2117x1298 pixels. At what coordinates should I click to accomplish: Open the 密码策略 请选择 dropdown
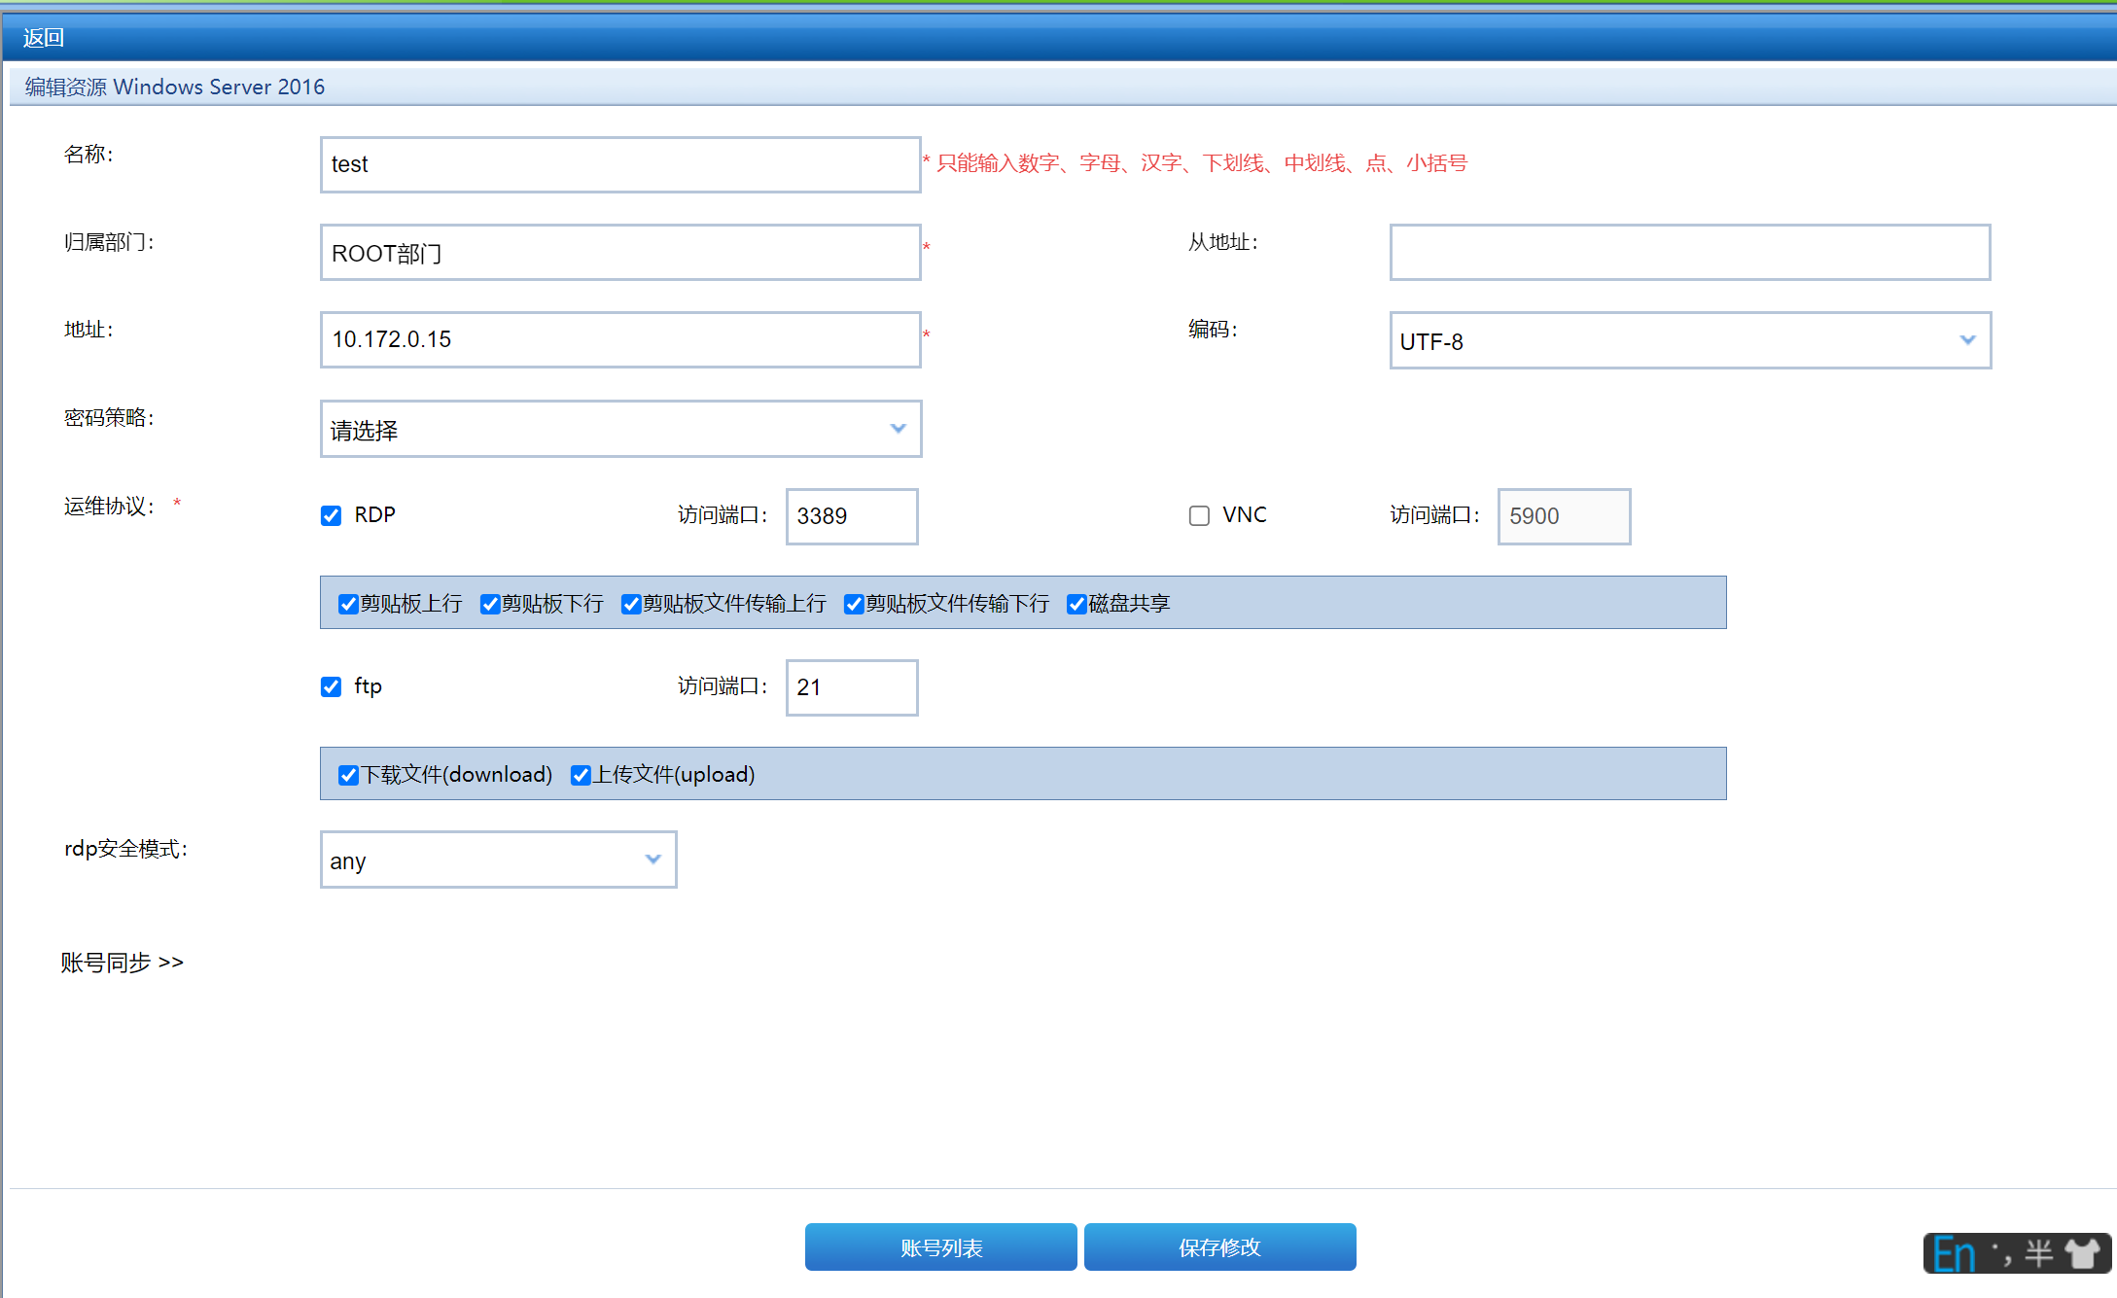[x=619, y=429]
